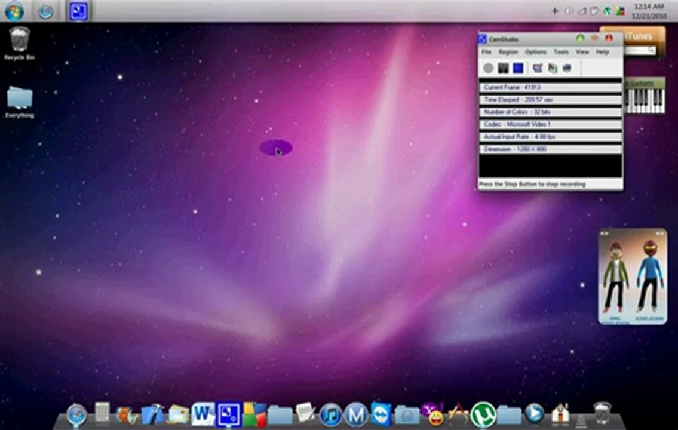The height and width of the screenshot is (430, 678).
Task: Open the CamStudio View menu
Action: (582, 52)
